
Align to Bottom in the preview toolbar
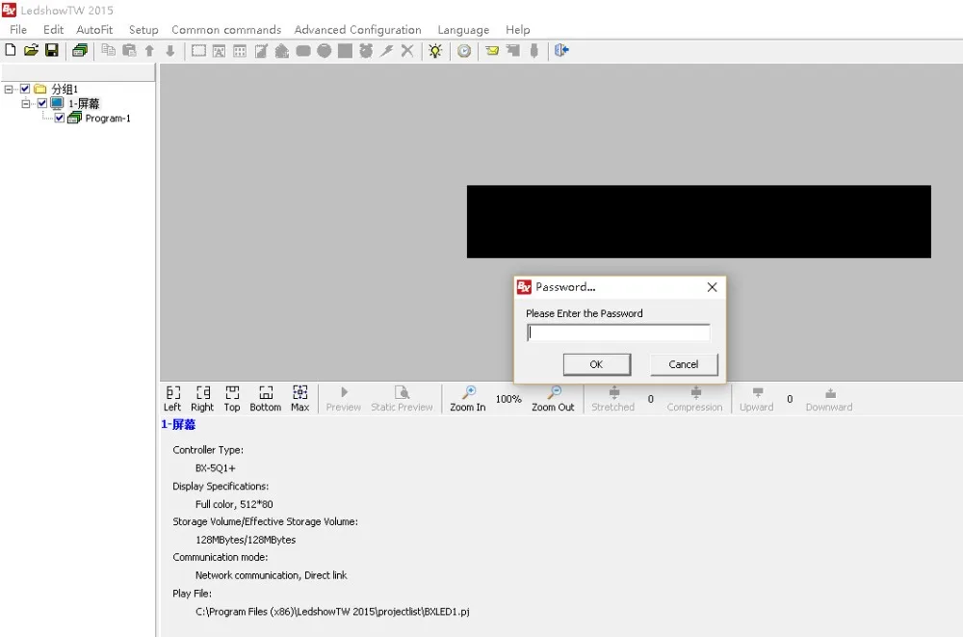pos(266,398)
